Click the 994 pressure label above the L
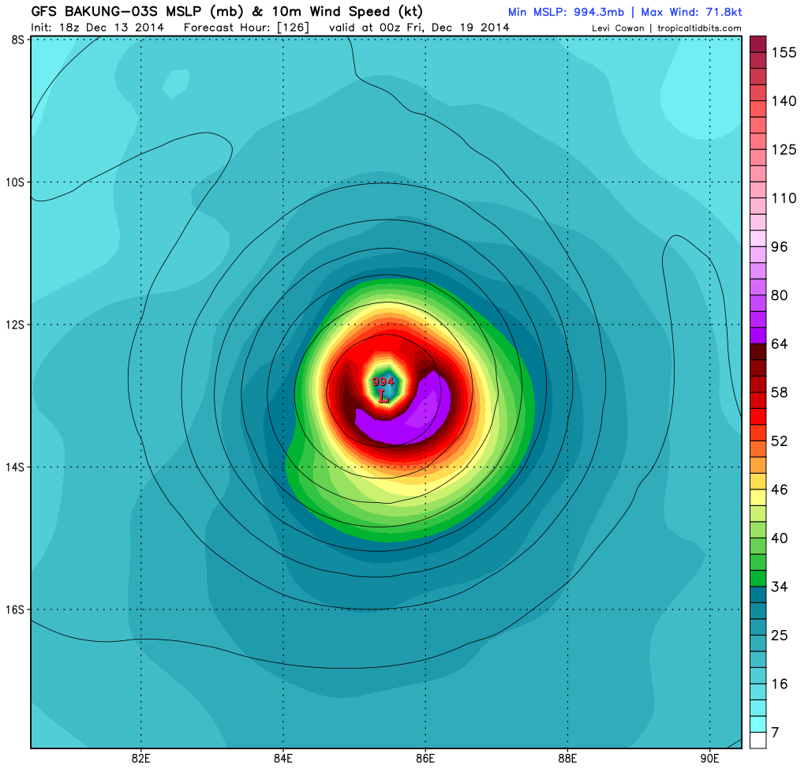 pos(383,382)
